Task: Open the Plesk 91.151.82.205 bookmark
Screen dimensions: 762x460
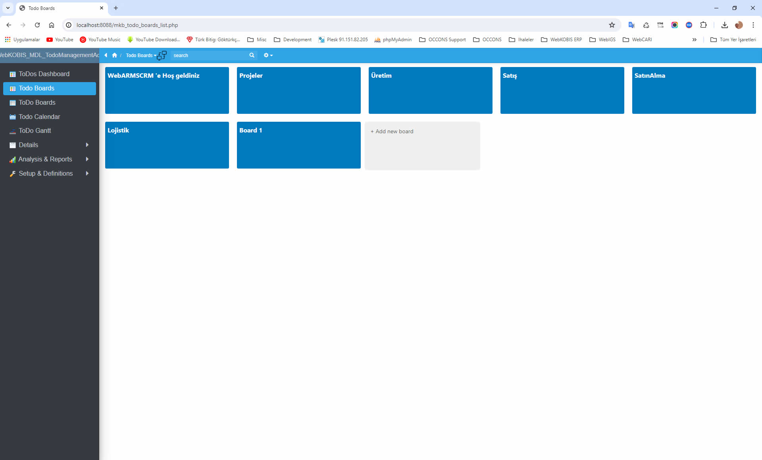Action: (x=343, y=40)
